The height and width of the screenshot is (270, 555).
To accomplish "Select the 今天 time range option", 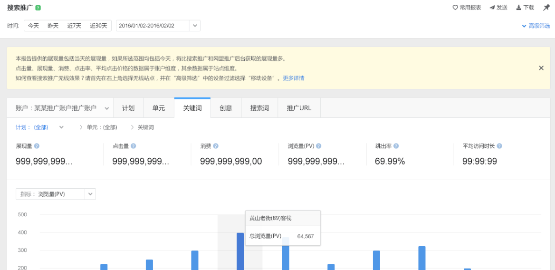I will pyautogui.click(x=33, y=26).
